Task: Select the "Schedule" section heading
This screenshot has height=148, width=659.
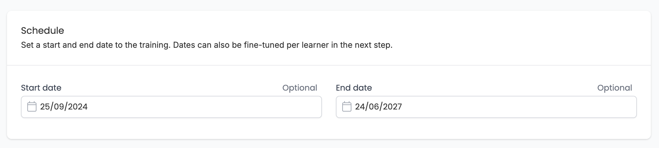Action: (42, 30)
